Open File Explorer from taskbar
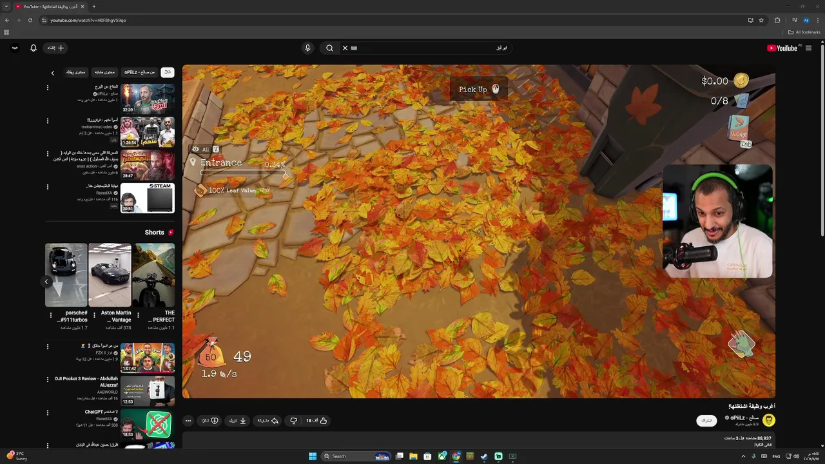Viewport: 825px width, 464px height. pyautogui.click(x=413, y=456)
